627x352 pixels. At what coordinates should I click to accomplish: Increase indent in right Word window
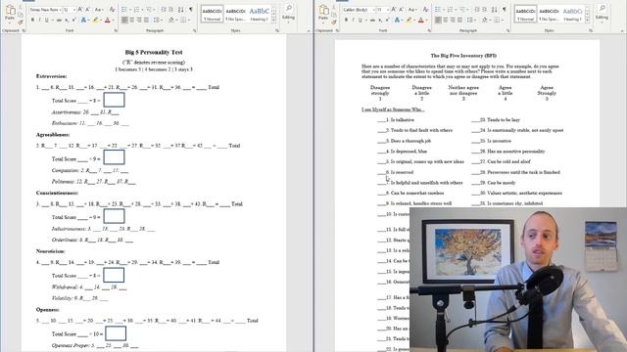click(485, 9)
